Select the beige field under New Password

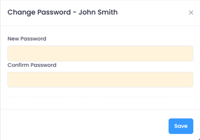[100, 53]
